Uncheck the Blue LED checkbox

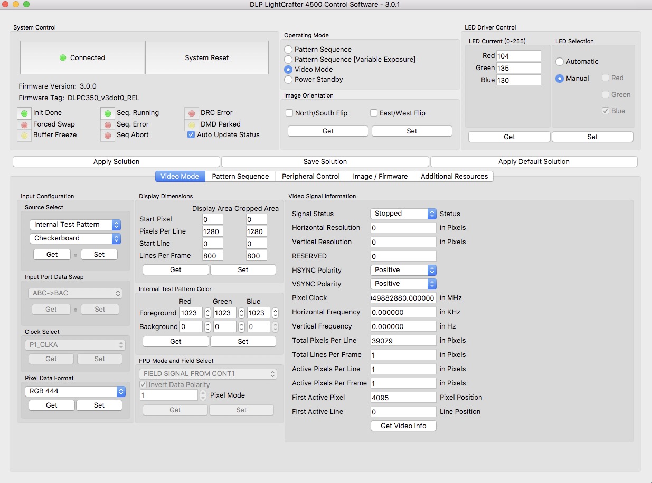605,111
